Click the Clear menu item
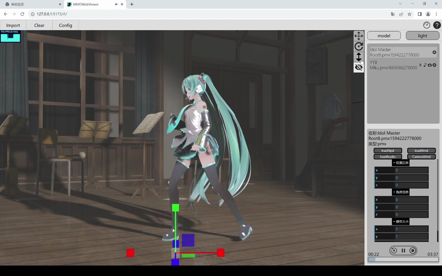 click(x=39, y=25)
